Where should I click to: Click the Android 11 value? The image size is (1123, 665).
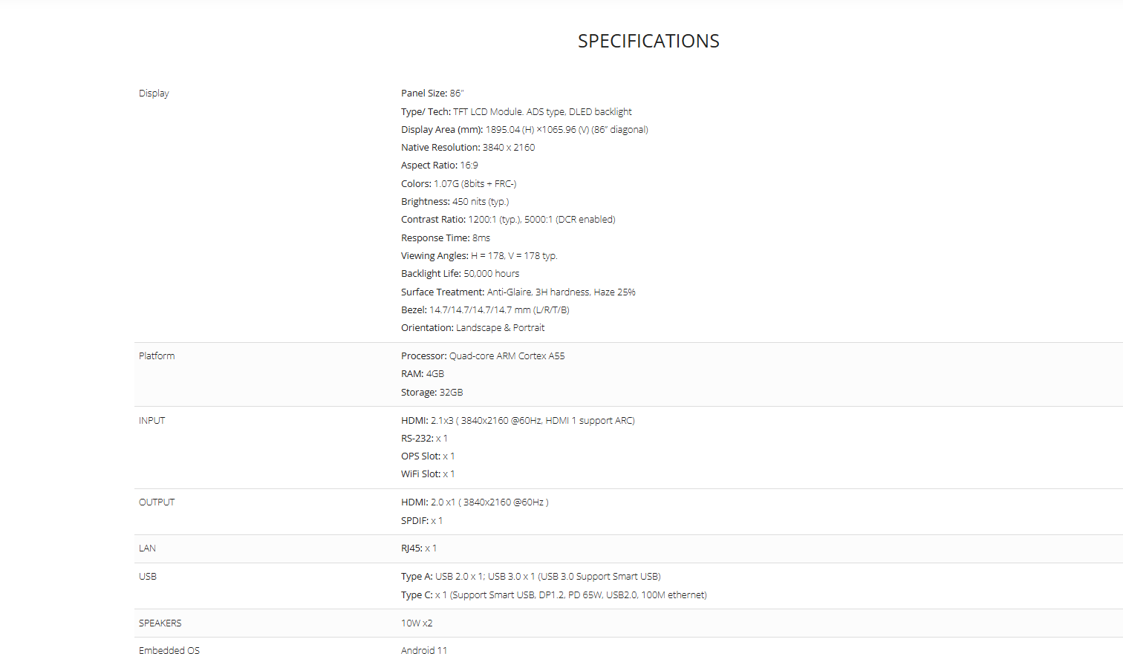(x=424, y=651)
